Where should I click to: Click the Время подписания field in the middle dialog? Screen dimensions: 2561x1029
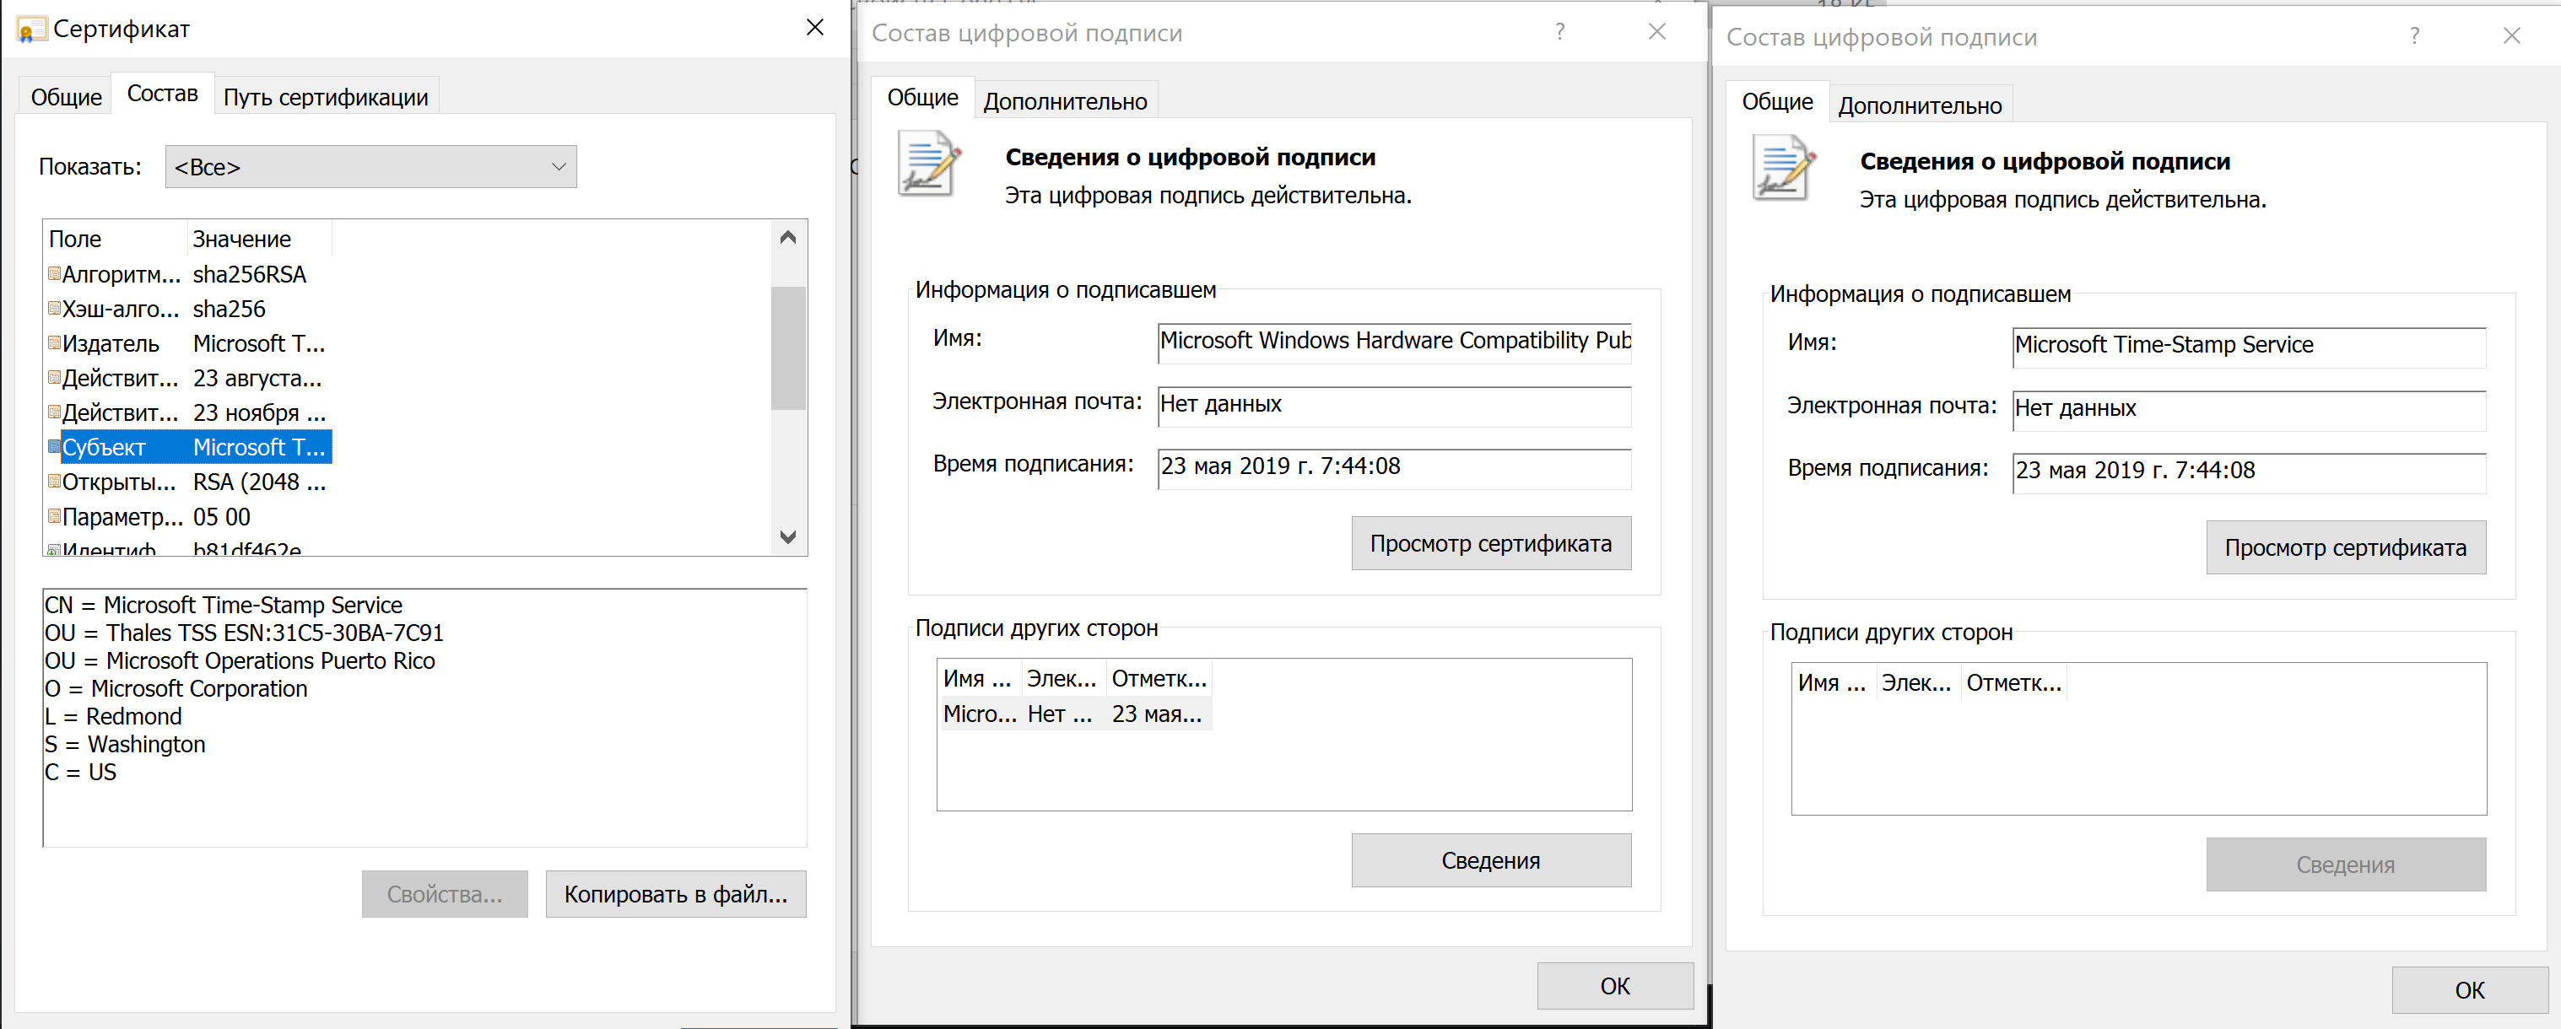(x=1395, y=468)
